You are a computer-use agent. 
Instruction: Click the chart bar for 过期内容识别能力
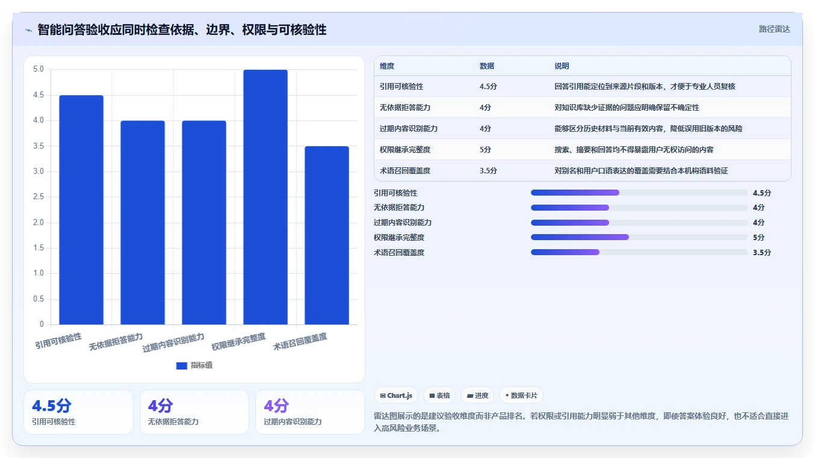(x=204, y=223)
